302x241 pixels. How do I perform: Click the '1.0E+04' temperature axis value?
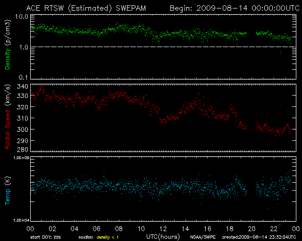coord(21,220)
